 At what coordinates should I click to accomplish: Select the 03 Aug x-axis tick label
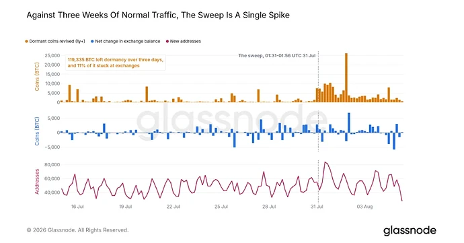[364, 207]
